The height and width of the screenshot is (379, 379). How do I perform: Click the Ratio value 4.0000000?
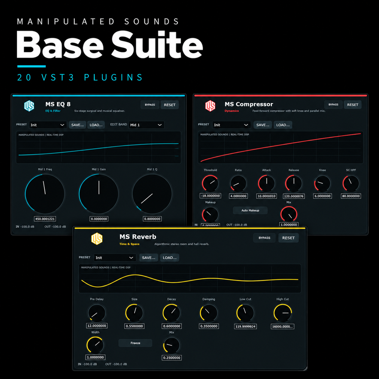238,196
